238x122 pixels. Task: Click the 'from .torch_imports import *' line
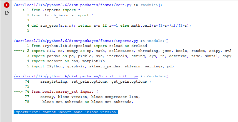click(62, 15)
